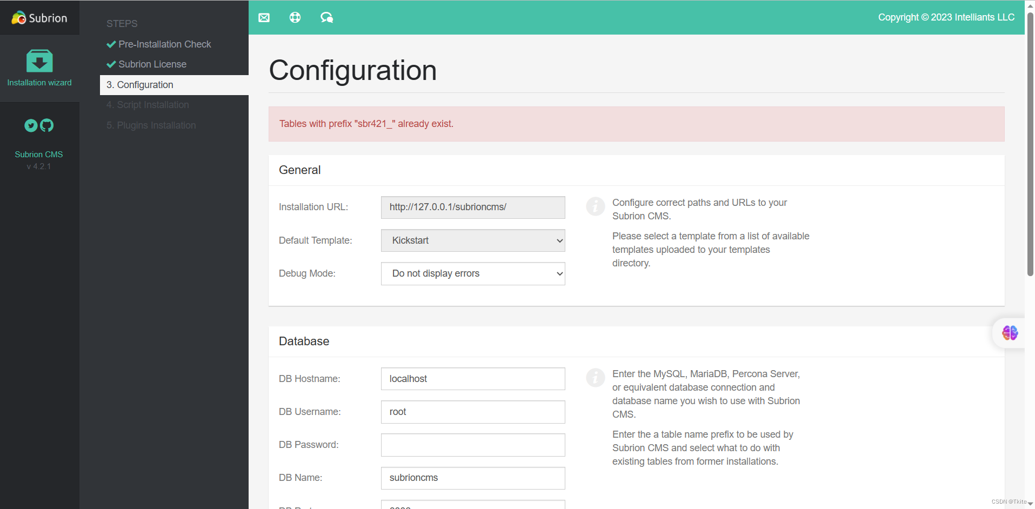This screenshot has width=1035, height=509.
Task: Click the General section info icon
Action: [x=596, y=206]
